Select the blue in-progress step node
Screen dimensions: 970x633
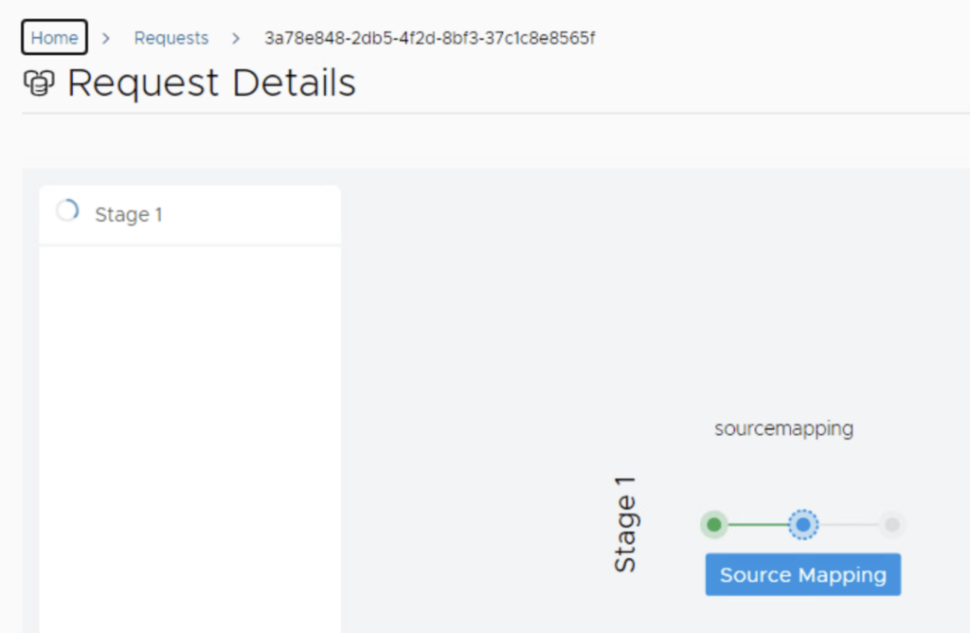(x=803, y=524)
